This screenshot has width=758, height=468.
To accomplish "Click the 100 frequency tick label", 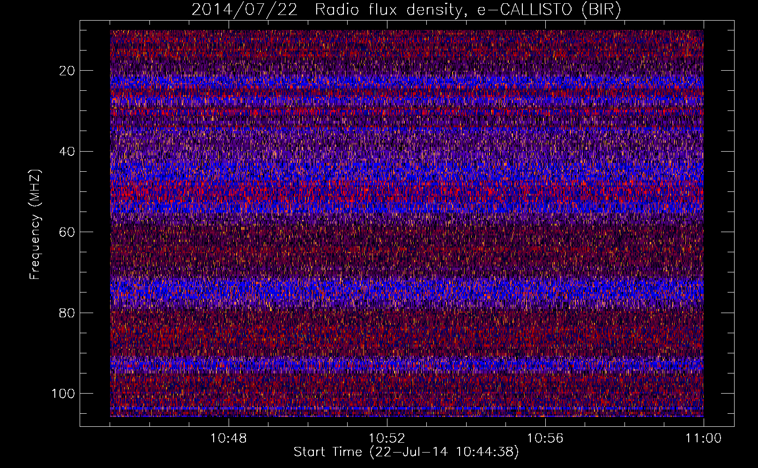I will 63,394.
